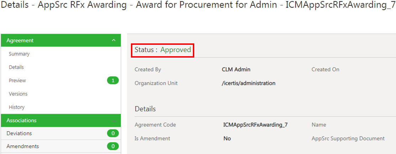Click the ICMAppSrcRFxAwarding_7 agreement code value
The height and width of the screenshot is (154, 396).
pos(255,125)
